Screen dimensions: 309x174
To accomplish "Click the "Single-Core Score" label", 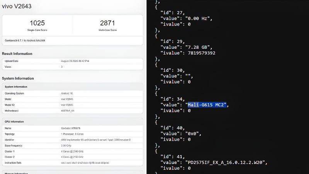I will point(37,30).
